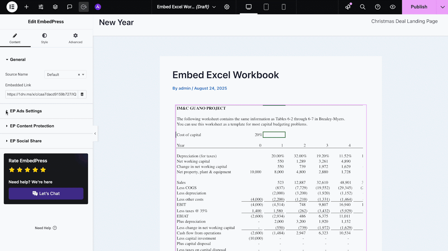Select the highlighted green spreadsheet cell
Viewport: 448px width, 251px height.
point(274,135)
